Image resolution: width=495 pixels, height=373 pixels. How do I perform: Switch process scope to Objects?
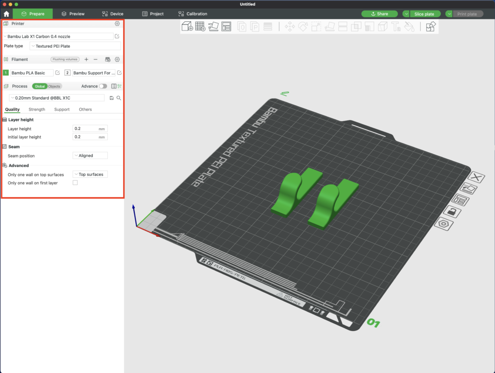click(54, 86)
